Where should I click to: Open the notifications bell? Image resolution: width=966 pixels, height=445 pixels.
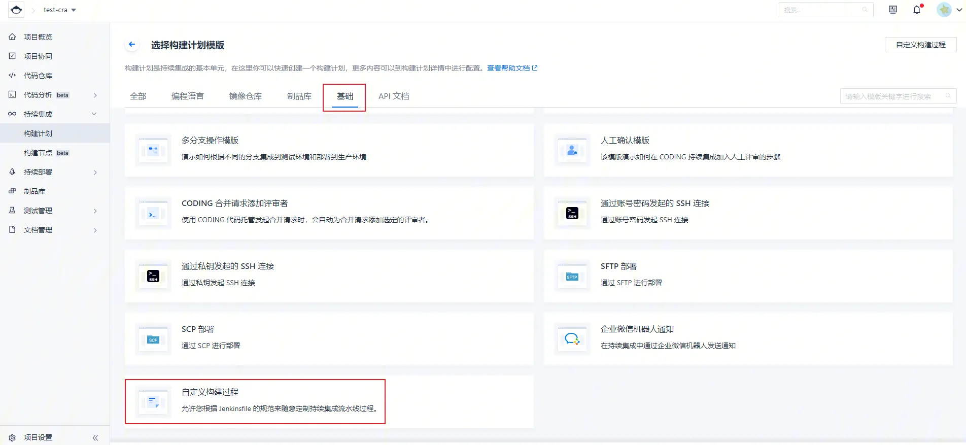coord(916,10)
